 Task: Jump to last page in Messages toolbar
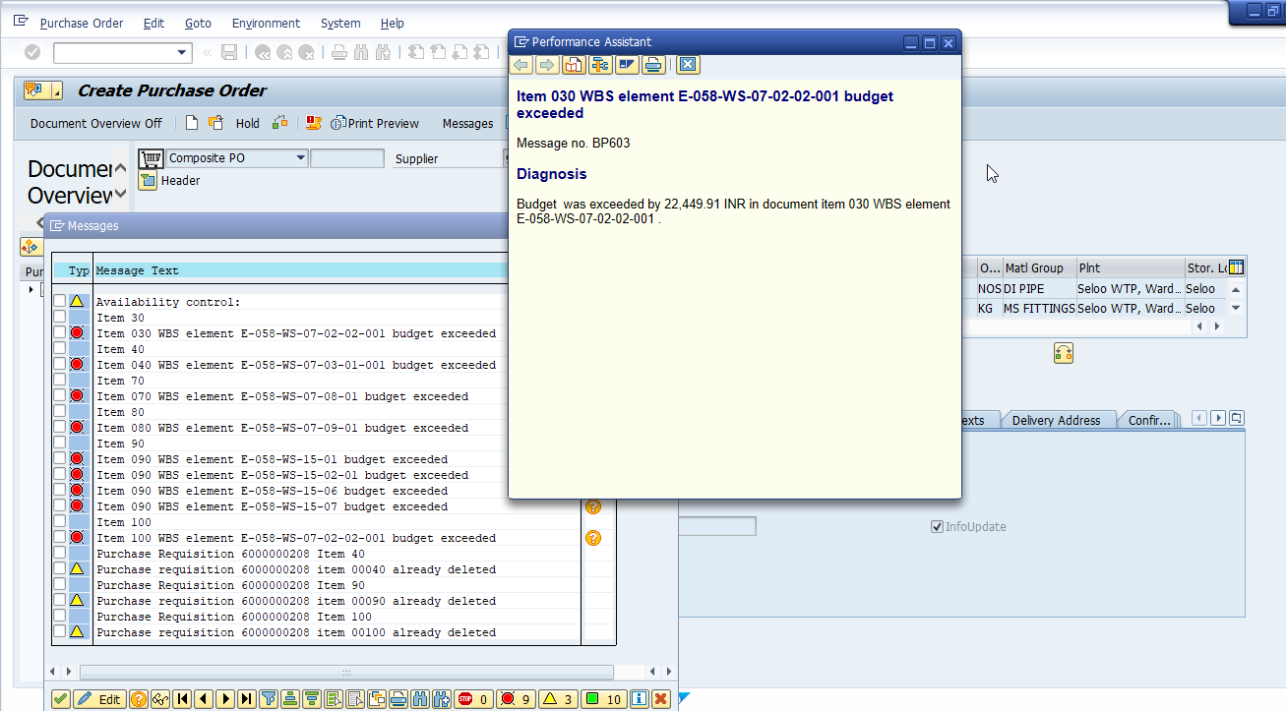point(247,699)
